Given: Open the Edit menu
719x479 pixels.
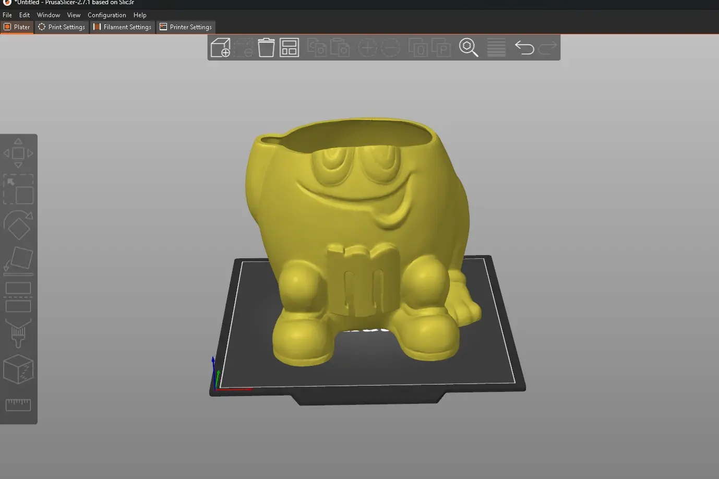Looking at the screenshot, I should pos(25,15).
